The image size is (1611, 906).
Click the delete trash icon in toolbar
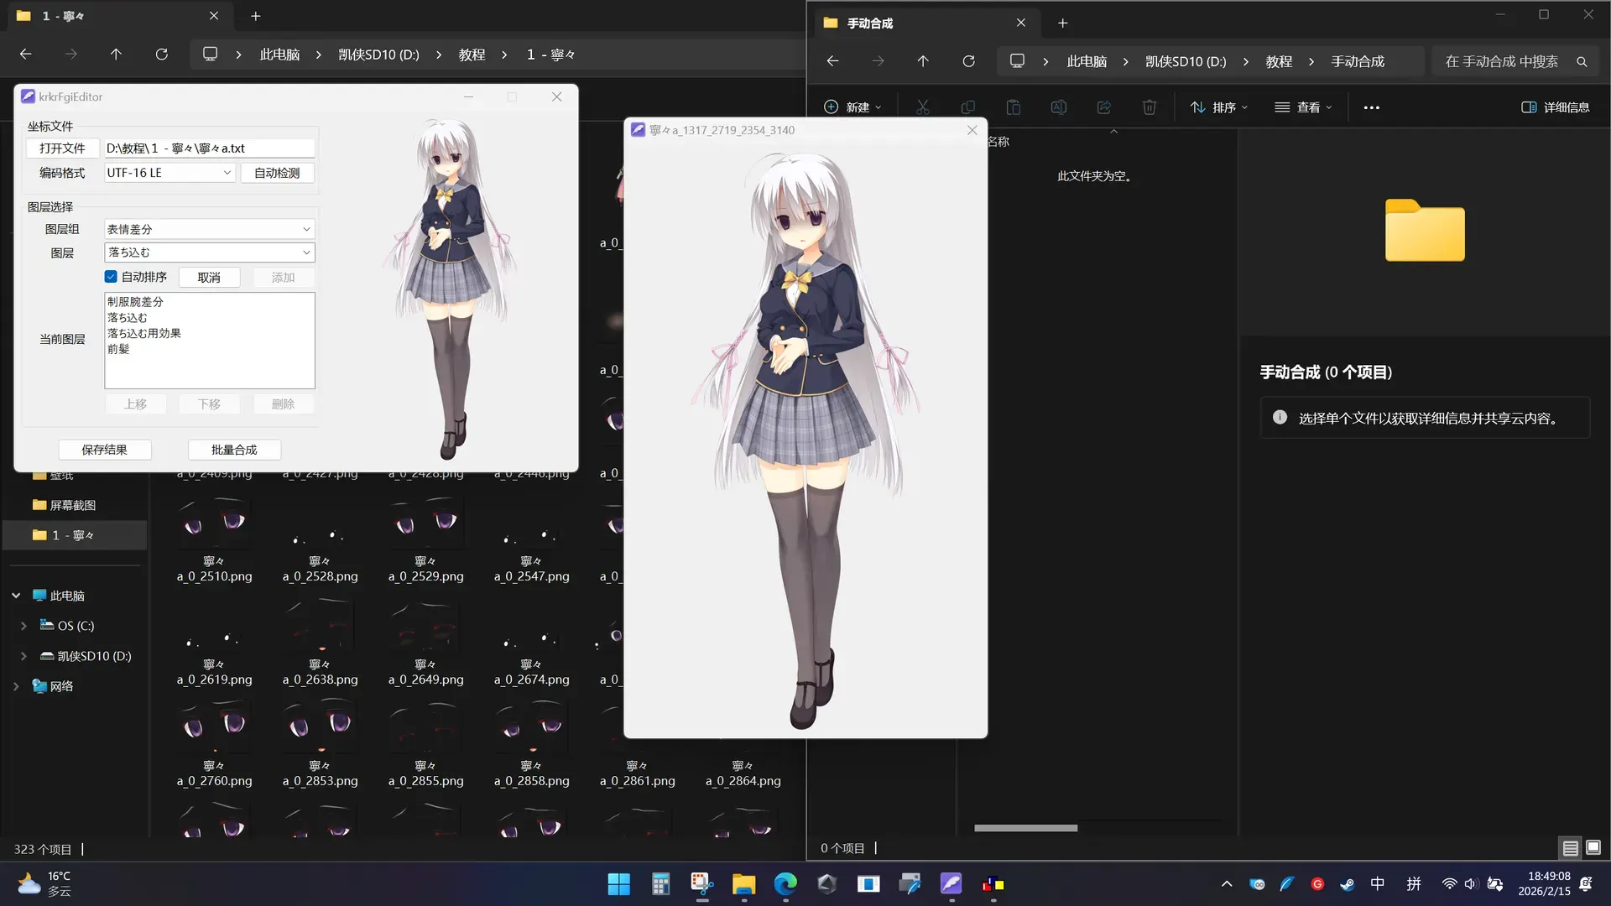[1150, 107]
